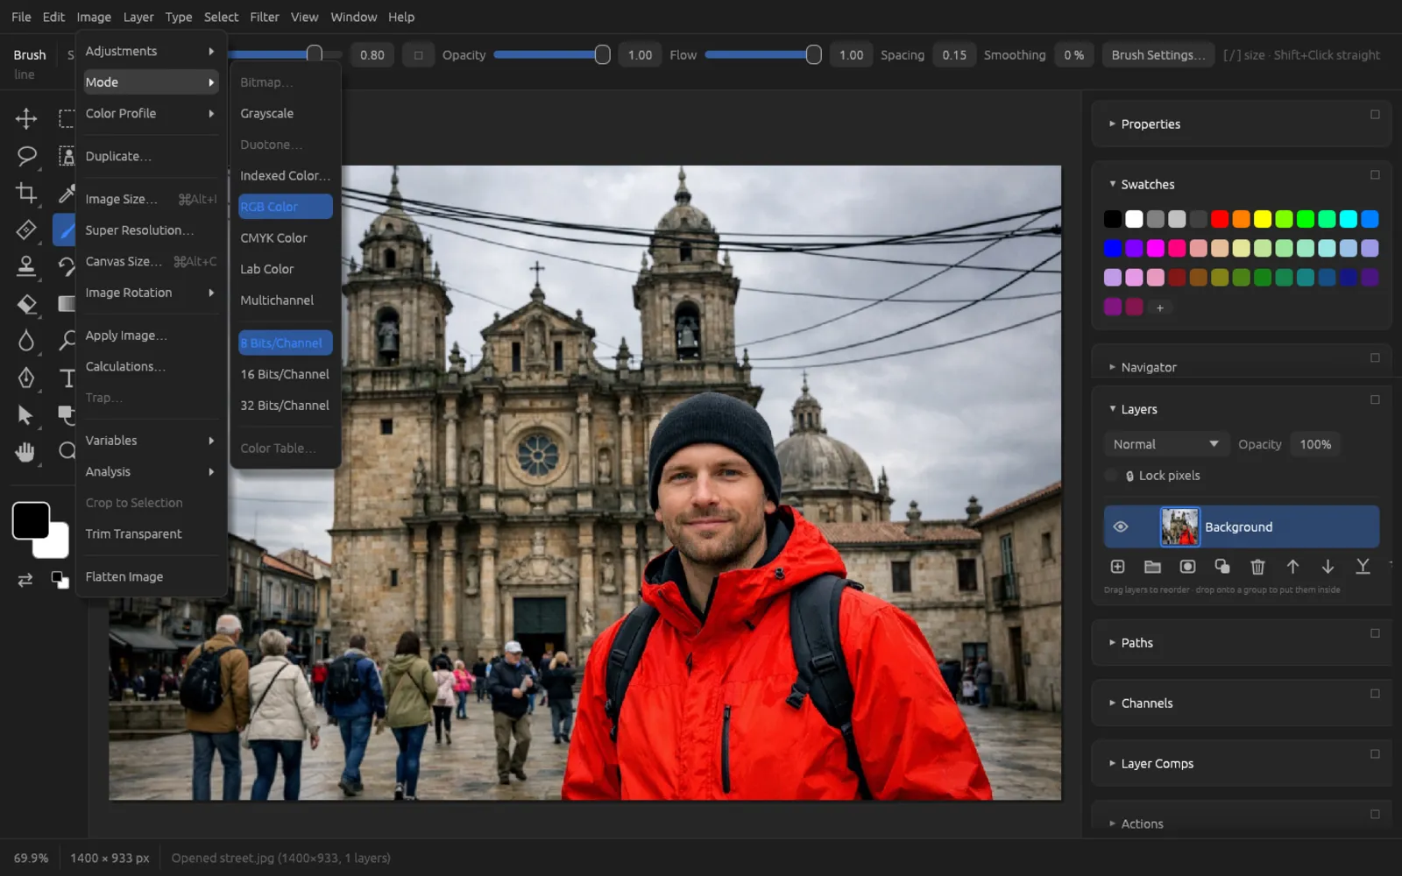Image resolution: width=1402 pixels, height=876 pixels.
Task: Select 16 Bits/Channel option
Action: coord(285,374)
